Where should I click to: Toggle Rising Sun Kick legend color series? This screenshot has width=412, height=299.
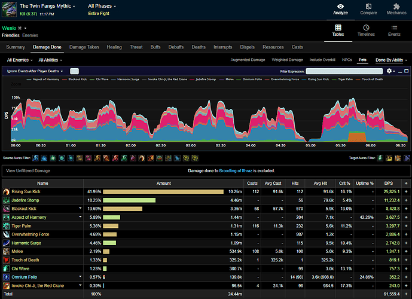[315, 80]
